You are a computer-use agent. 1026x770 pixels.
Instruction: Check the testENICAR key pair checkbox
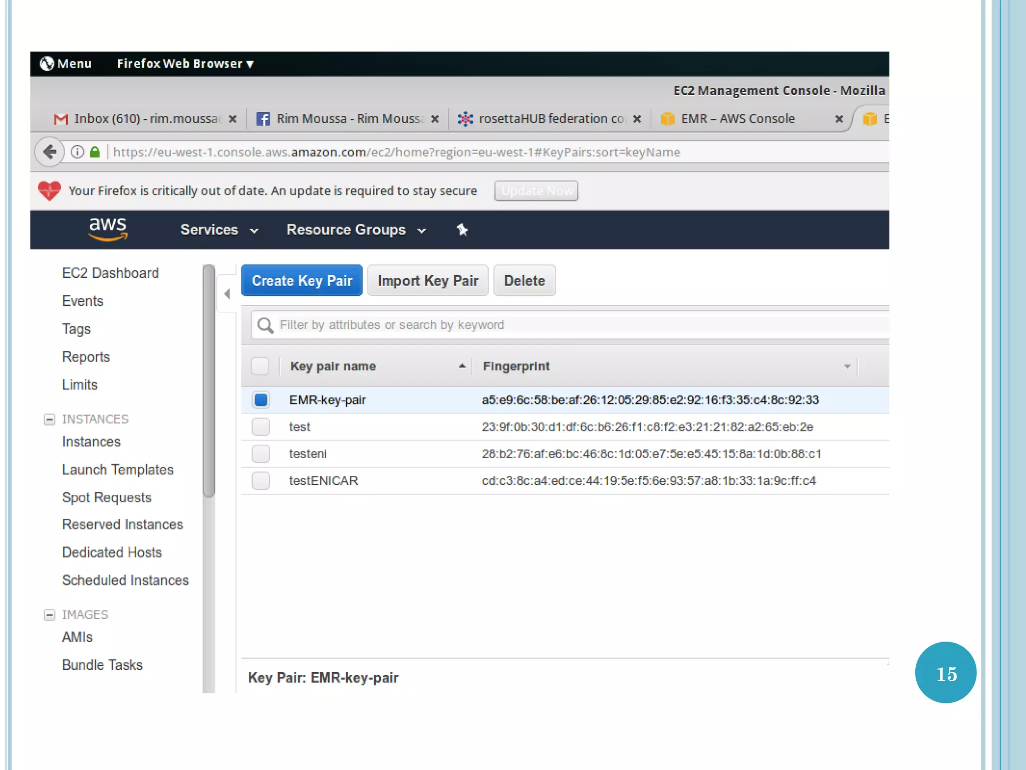pos(261,481)
